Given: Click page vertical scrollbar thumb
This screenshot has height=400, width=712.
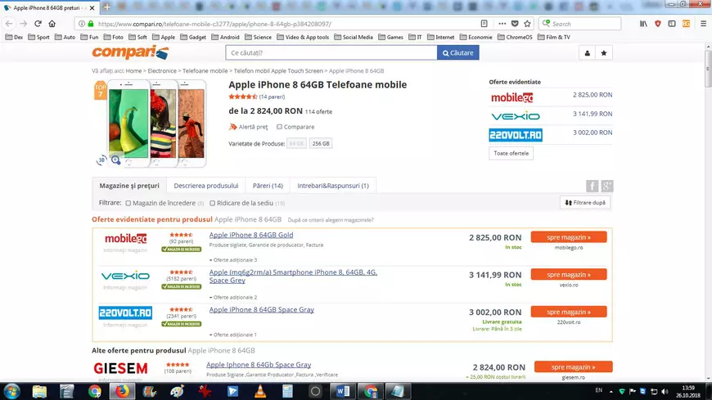Looking at the screenshot, I should click(x=708, y=67).
